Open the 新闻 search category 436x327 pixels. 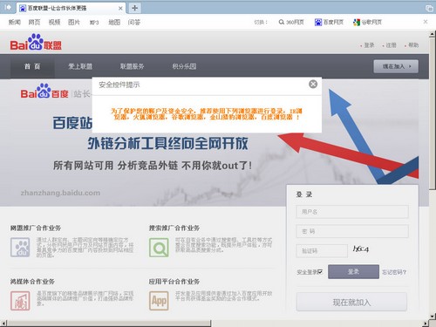[15, 22]
